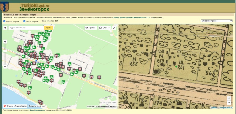Click the green marker on plot 261

(176, 67)
